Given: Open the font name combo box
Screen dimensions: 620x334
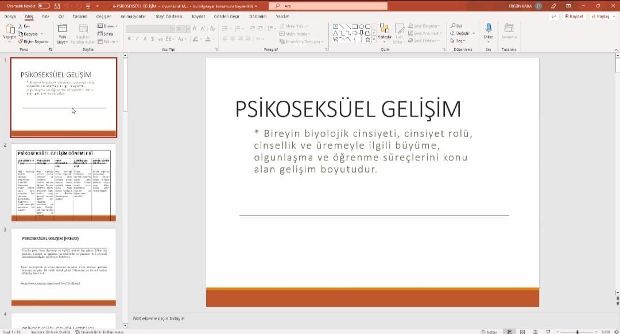Looking at the screenshot, I should coord(150,29).
